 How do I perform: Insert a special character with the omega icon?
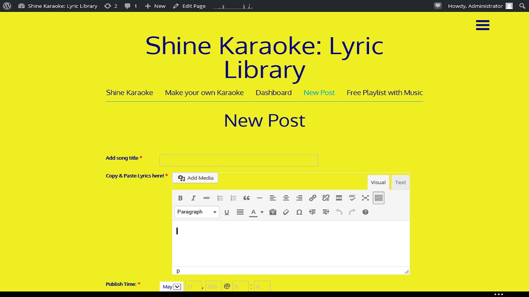299,212
